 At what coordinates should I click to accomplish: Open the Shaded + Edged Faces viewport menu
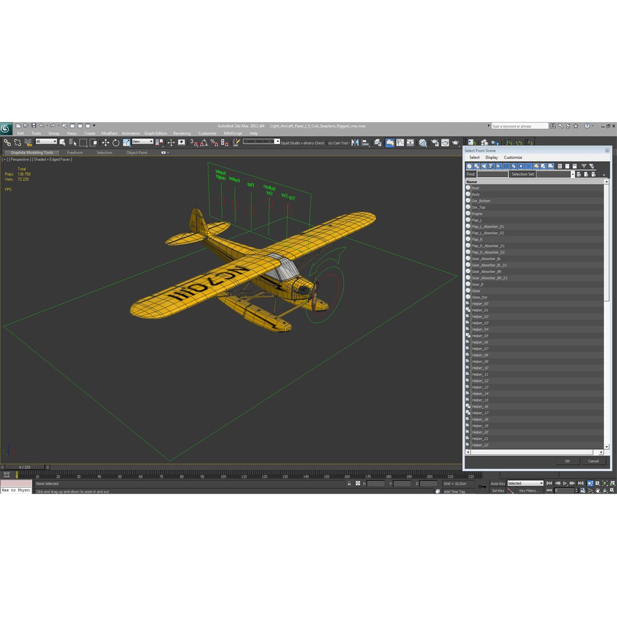click(52, 159)
